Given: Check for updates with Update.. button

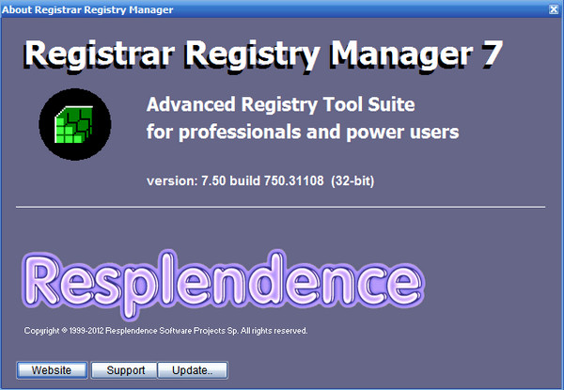Looking at the screenshot, I should pyautogui.click(x=193, y=370).
